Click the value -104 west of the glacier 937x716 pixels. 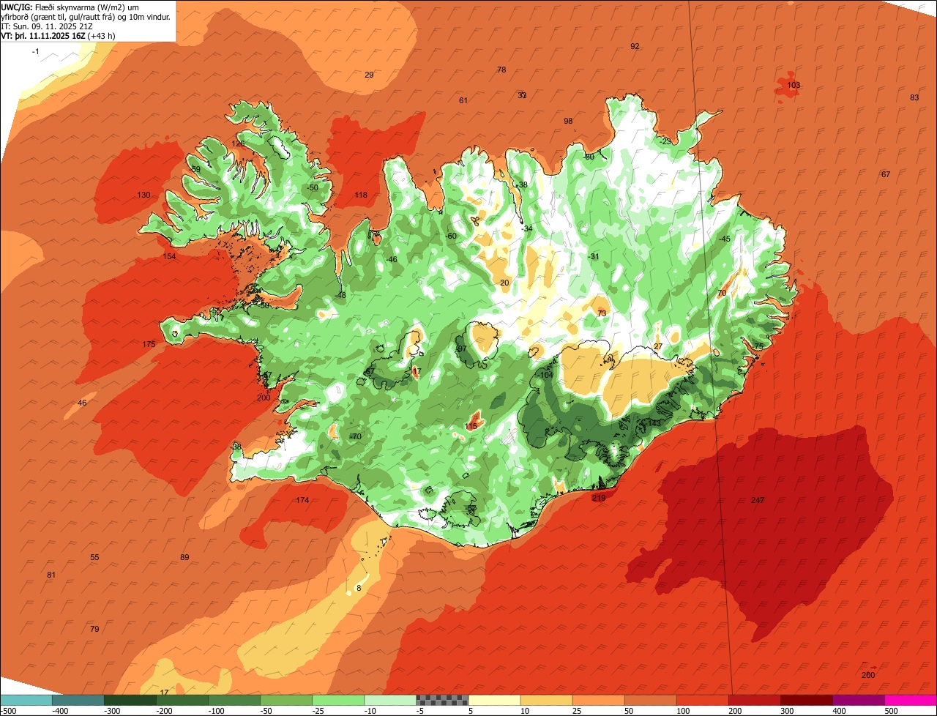[x=545, y=375]
